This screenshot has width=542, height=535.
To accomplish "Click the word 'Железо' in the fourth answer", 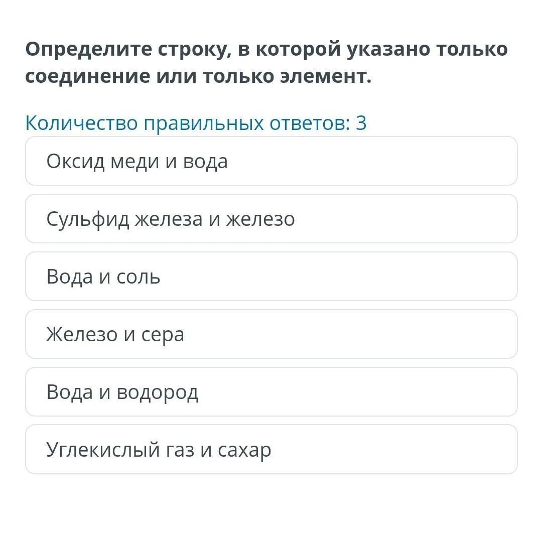I will click(x=82, y=335).
